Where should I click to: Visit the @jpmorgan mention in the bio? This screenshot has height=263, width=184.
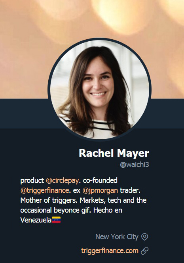(x=100, y=190)
